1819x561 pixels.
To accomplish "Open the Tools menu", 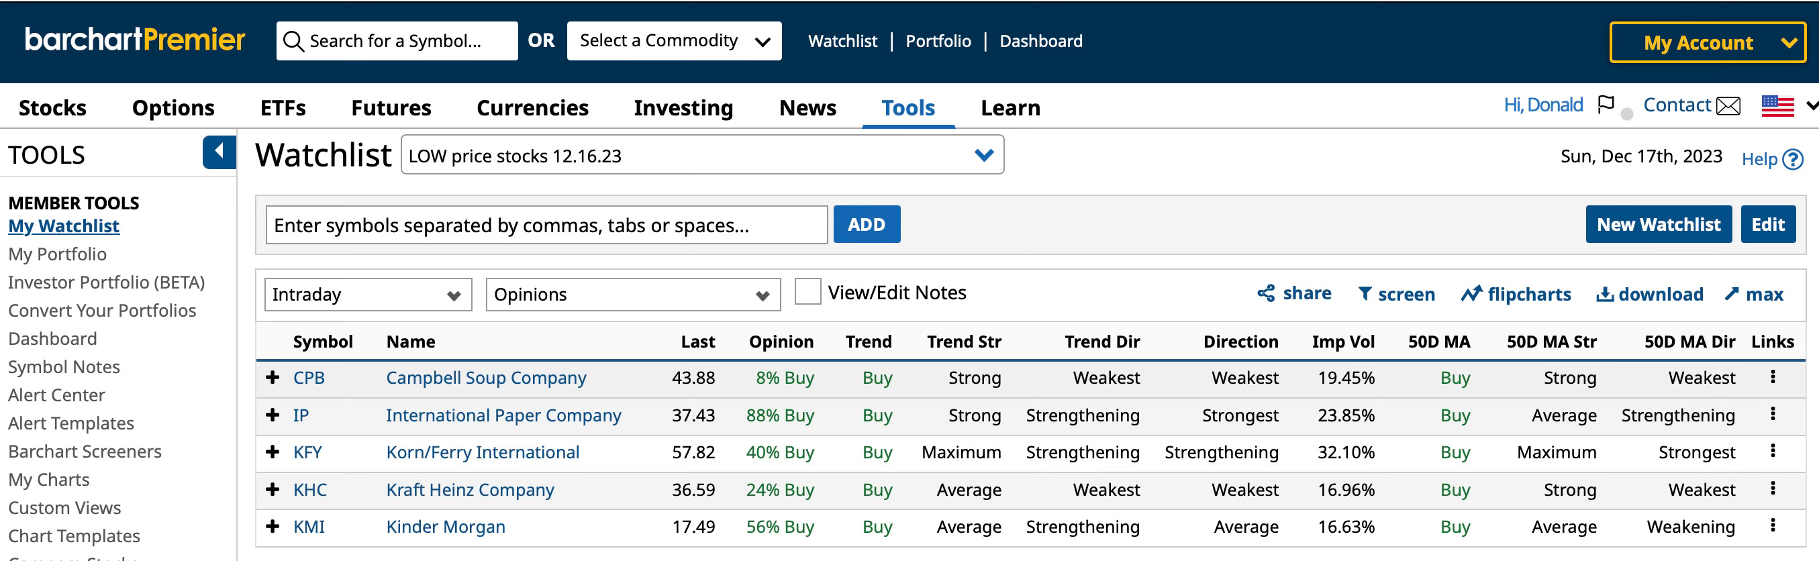I will [908, 107].
